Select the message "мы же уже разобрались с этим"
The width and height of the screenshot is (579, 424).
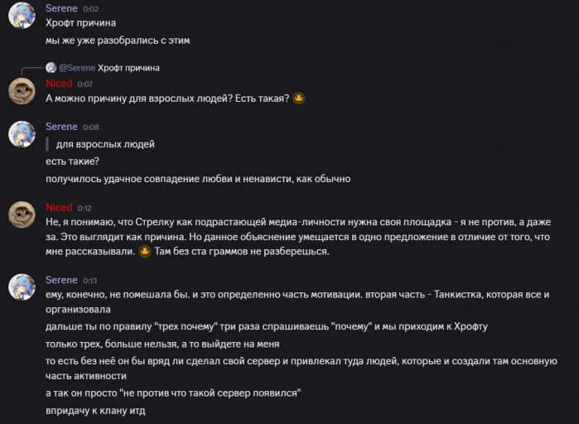click(118, 41)
